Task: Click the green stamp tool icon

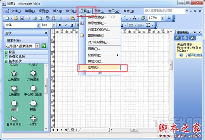Action: pos(143,18)
